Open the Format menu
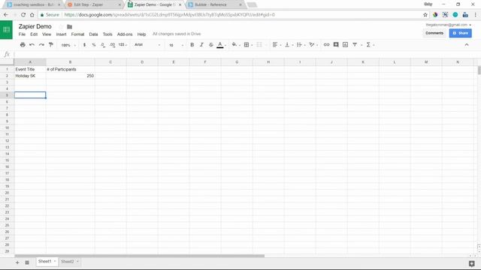The width and height of the screenshot is (481, 270). pyautogui.click(x=77, y=34)
